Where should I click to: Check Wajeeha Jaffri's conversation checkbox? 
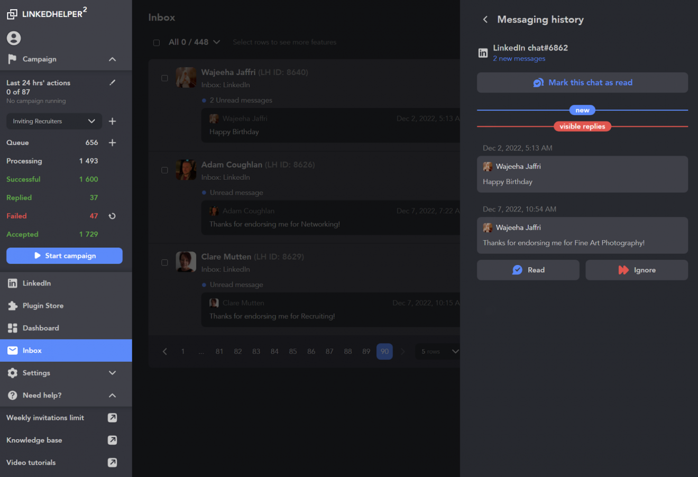click(x=164, y=77)
